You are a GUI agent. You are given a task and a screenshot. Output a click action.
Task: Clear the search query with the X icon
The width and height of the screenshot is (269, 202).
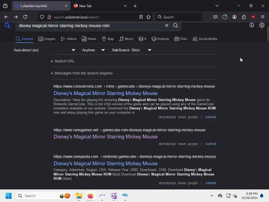coord(167,26)
